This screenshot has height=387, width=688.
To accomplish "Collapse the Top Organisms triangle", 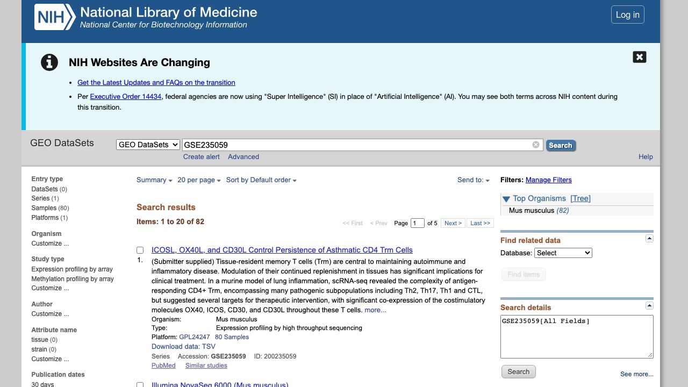I will click(506, 199).
